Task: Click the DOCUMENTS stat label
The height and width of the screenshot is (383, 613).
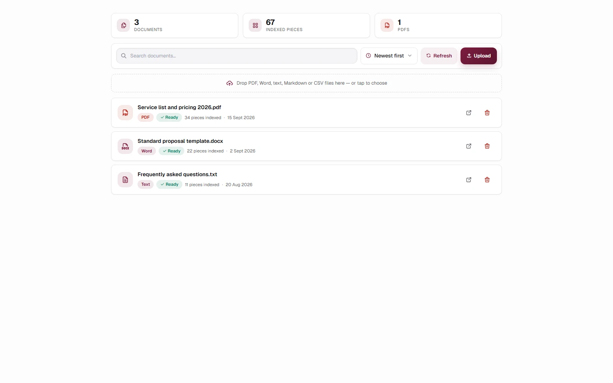Action: (x=148, y=29)
